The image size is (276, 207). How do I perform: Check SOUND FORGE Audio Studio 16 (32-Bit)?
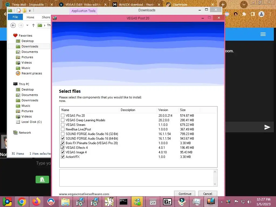63,134
